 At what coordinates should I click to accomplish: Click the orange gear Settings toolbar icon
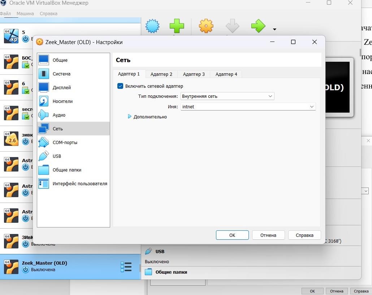(206, 26)
